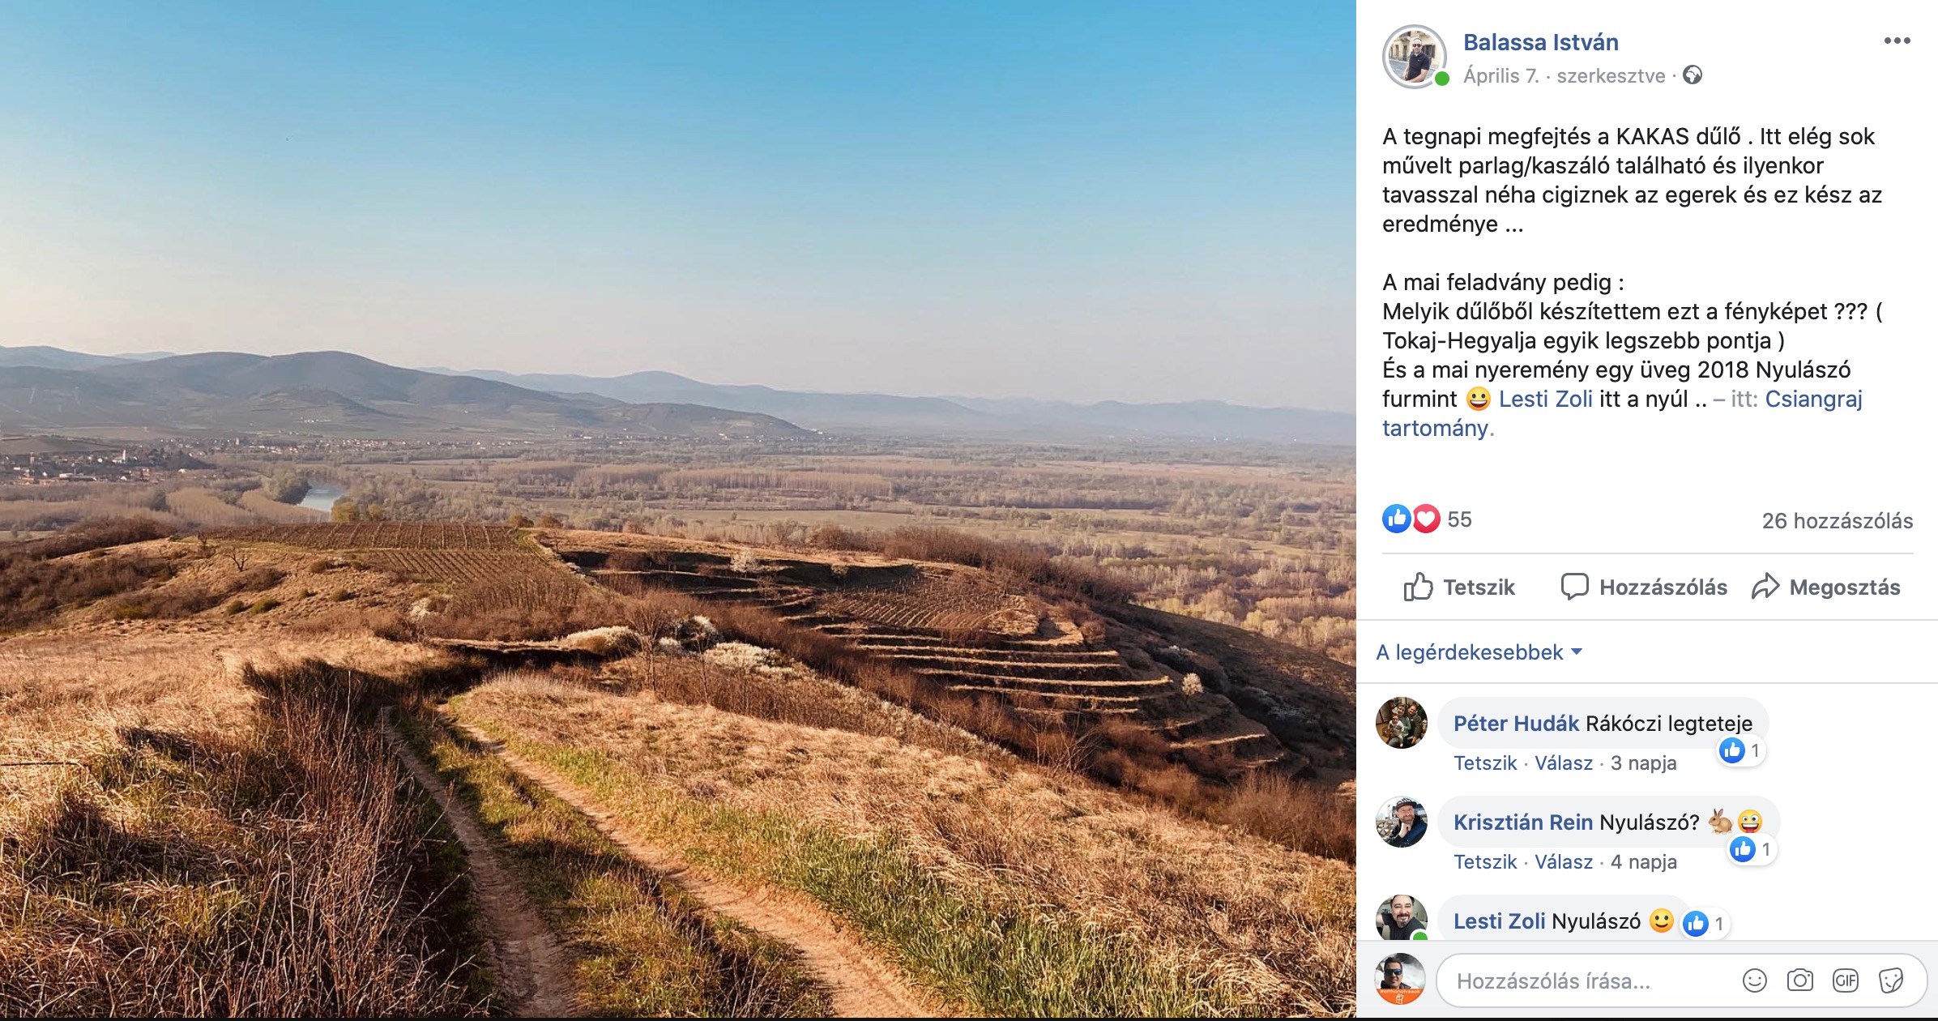This screenshot has width=1938, height=1021.
Task: Open the Csiangraj tartomány location link
Action: tap(1623, 413)
